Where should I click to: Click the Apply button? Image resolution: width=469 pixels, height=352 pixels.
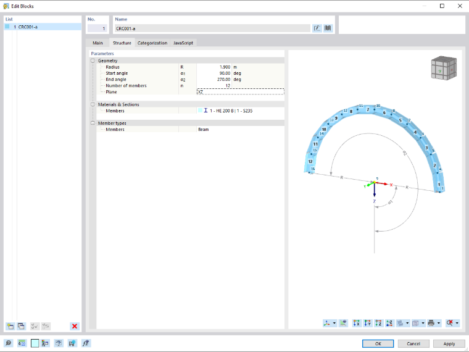click(449, 343)
